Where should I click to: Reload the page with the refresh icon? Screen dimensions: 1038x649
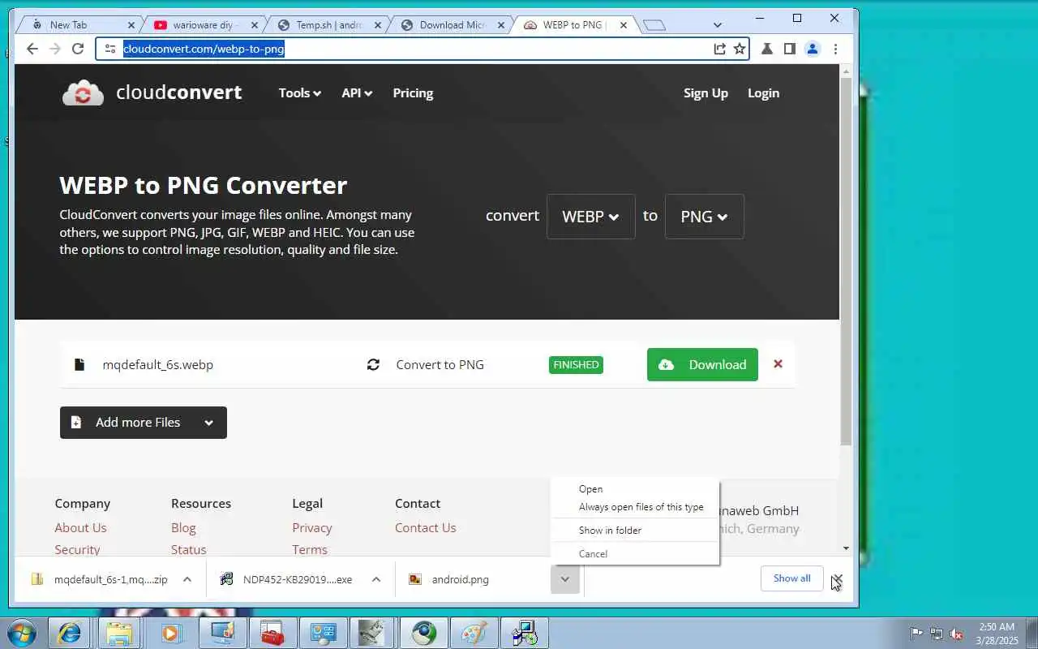[78, 49]
